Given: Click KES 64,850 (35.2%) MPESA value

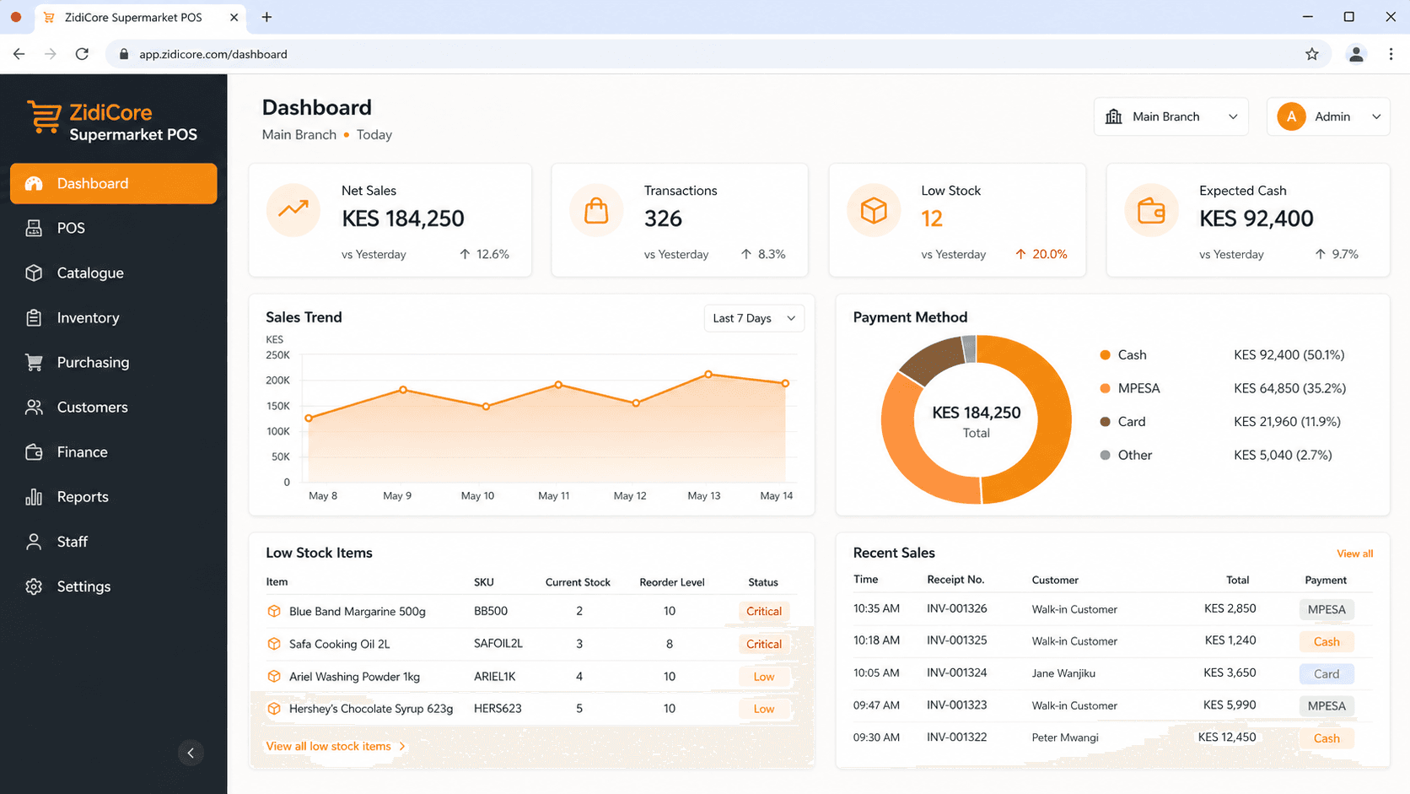Looking at the screenshot, I should tap(1289, 388).
